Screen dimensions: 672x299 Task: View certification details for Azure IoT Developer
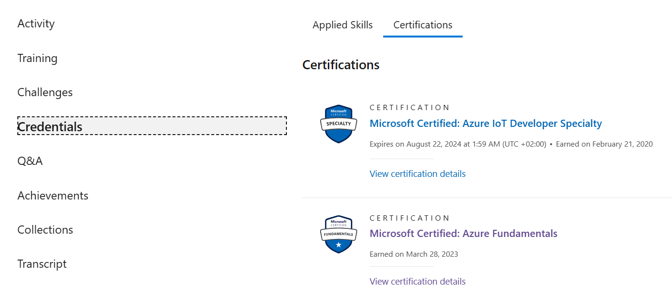[x=417, y=174]
